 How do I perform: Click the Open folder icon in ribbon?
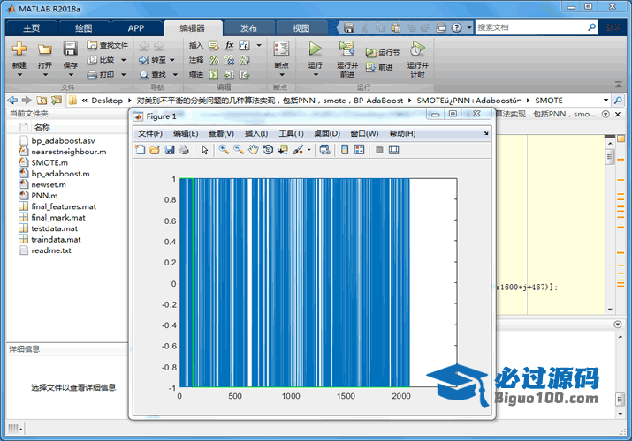point(45,49)
